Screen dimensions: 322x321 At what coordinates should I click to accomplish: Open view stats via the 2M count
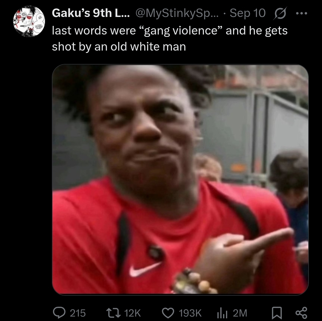[x=240, y=313]
